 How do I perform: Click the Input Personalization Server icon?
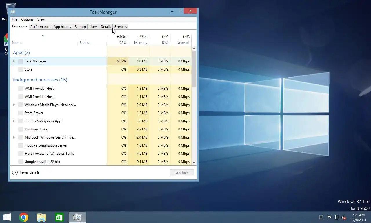(x=21, y=145)
